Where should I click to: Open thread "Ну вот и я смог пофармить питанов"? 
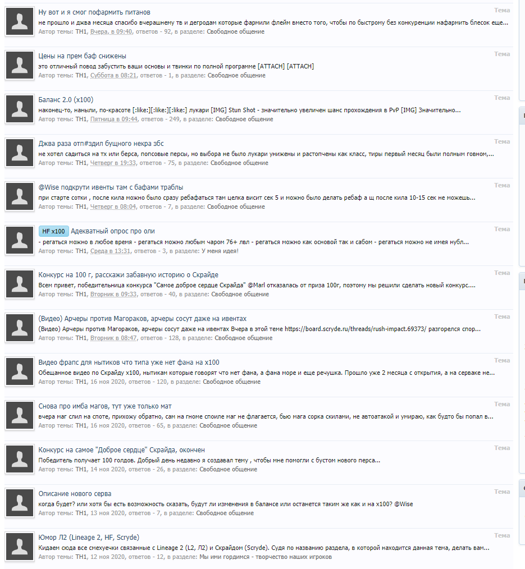pyautogui.click(x=94, y=12)
